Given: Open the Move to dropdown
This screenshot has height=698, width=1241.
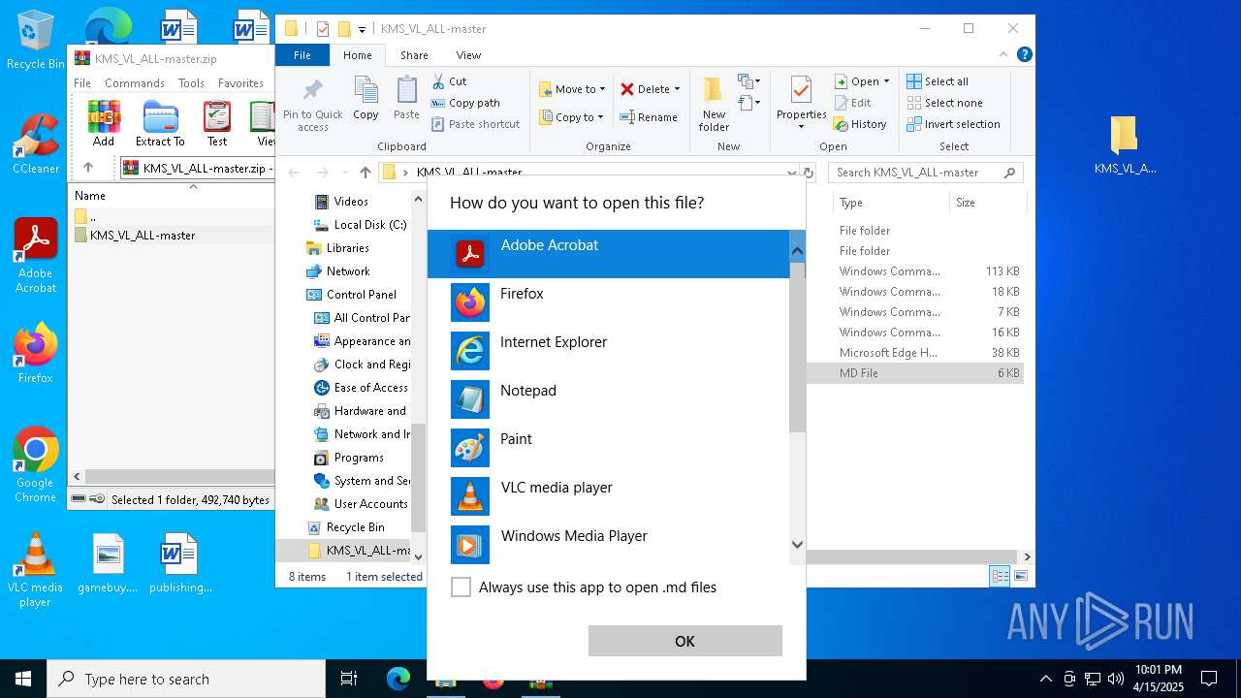Looking at the screenshot, I should coord(572,89).
